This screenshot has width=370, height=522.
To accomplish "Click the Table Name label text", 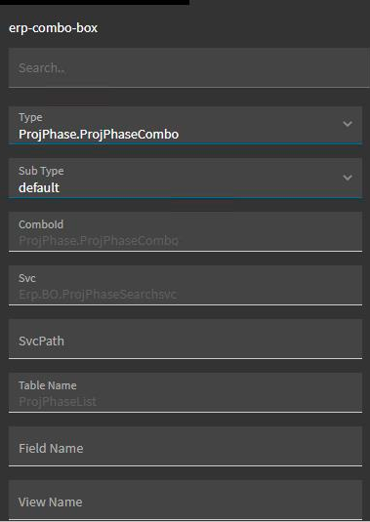I will point(48,385).
